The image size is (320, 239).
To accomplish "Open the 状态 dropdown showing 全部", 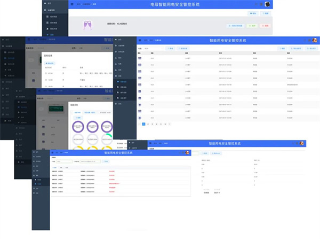I will click(x=80, y=48).
